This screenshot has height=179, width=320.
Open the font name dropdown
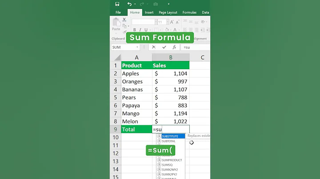point(156,22)
